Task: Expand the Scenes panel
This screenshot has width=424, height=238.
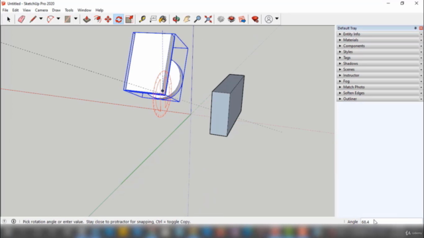Action: pos(380,69)
